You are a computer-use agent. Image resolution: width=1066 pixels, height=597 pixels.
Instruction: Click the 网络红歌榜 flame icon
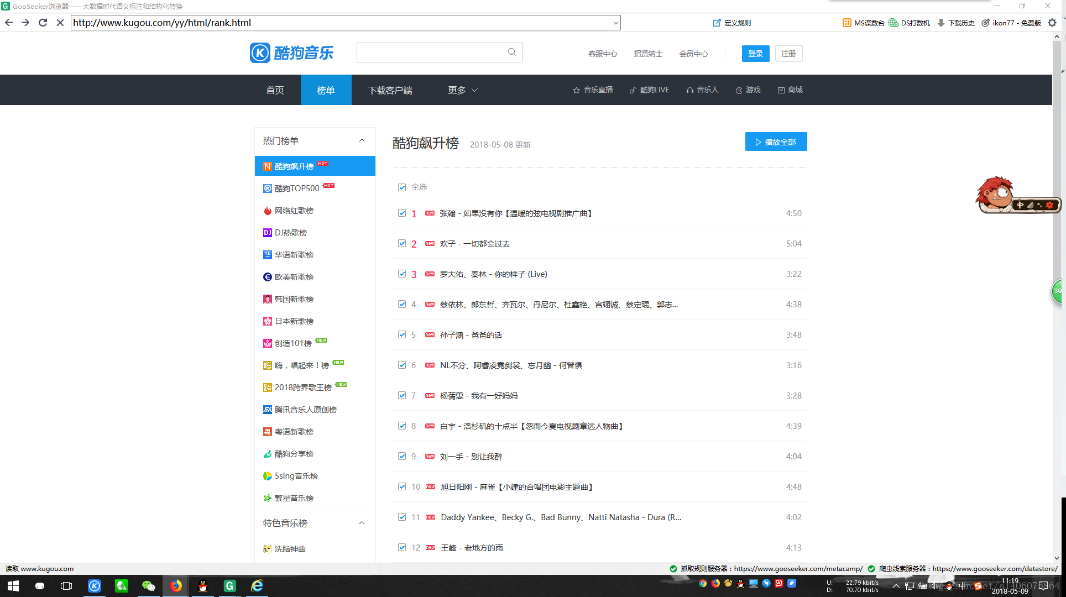(x=268, y=211)
